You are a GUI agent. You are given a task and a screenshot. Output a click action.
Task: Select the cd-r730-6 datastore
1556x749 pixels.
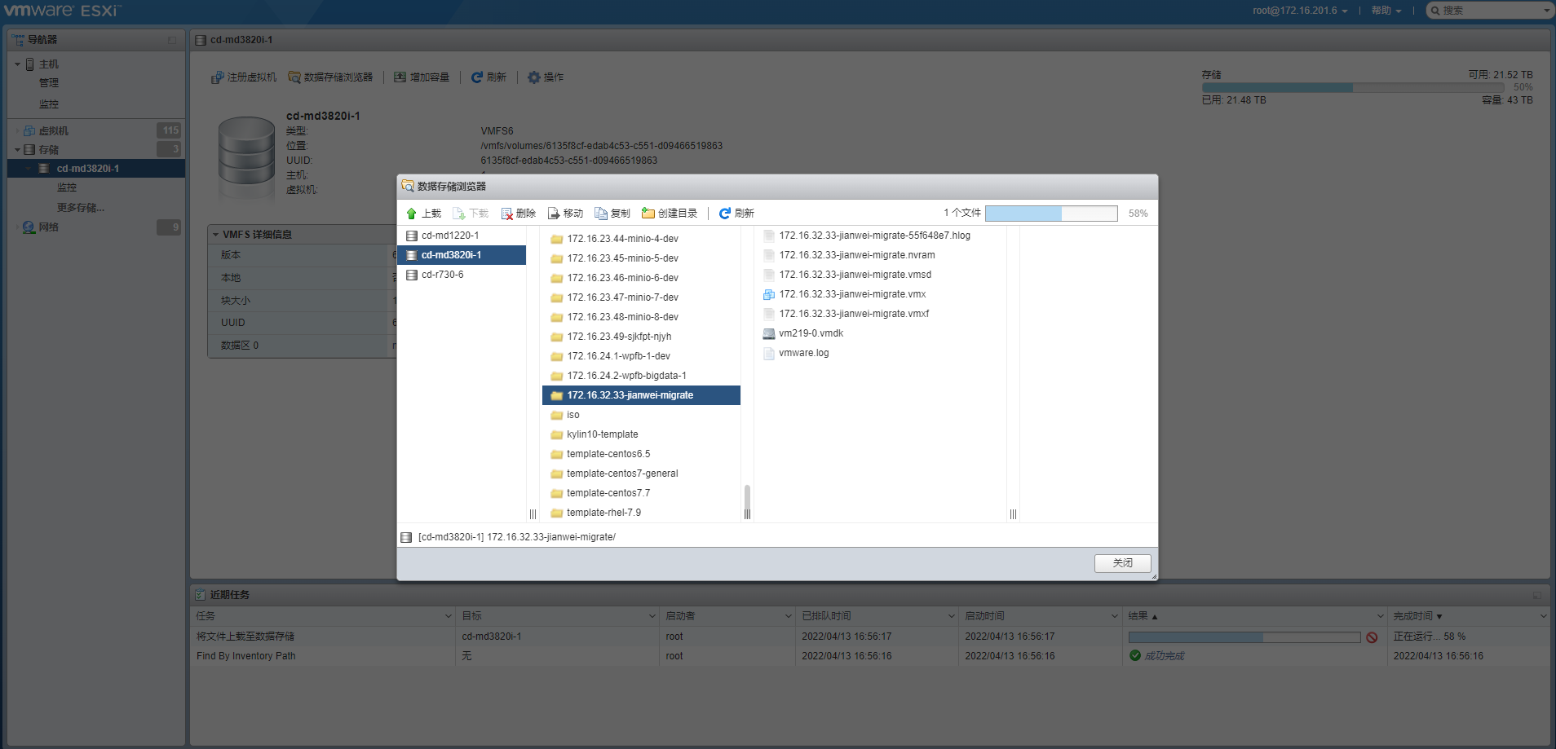(x=462, y=275)
